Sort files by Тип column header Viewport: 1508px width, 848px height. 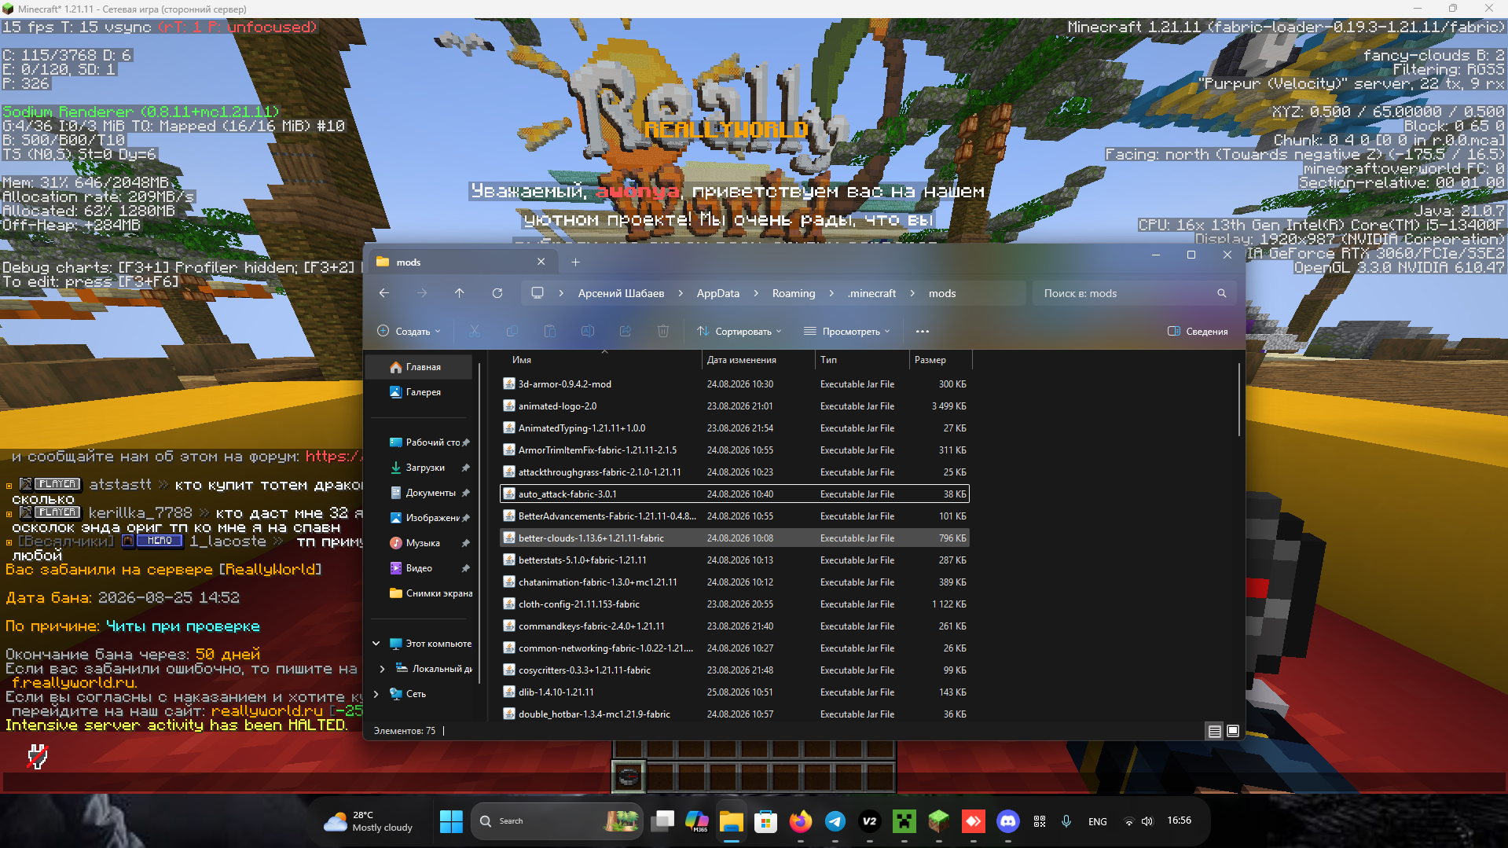(862, 360)
